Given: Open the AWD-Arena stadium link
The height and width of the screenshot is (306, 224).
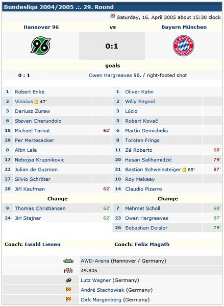Looking at the screenshot, I should click(x=95, y=261).
